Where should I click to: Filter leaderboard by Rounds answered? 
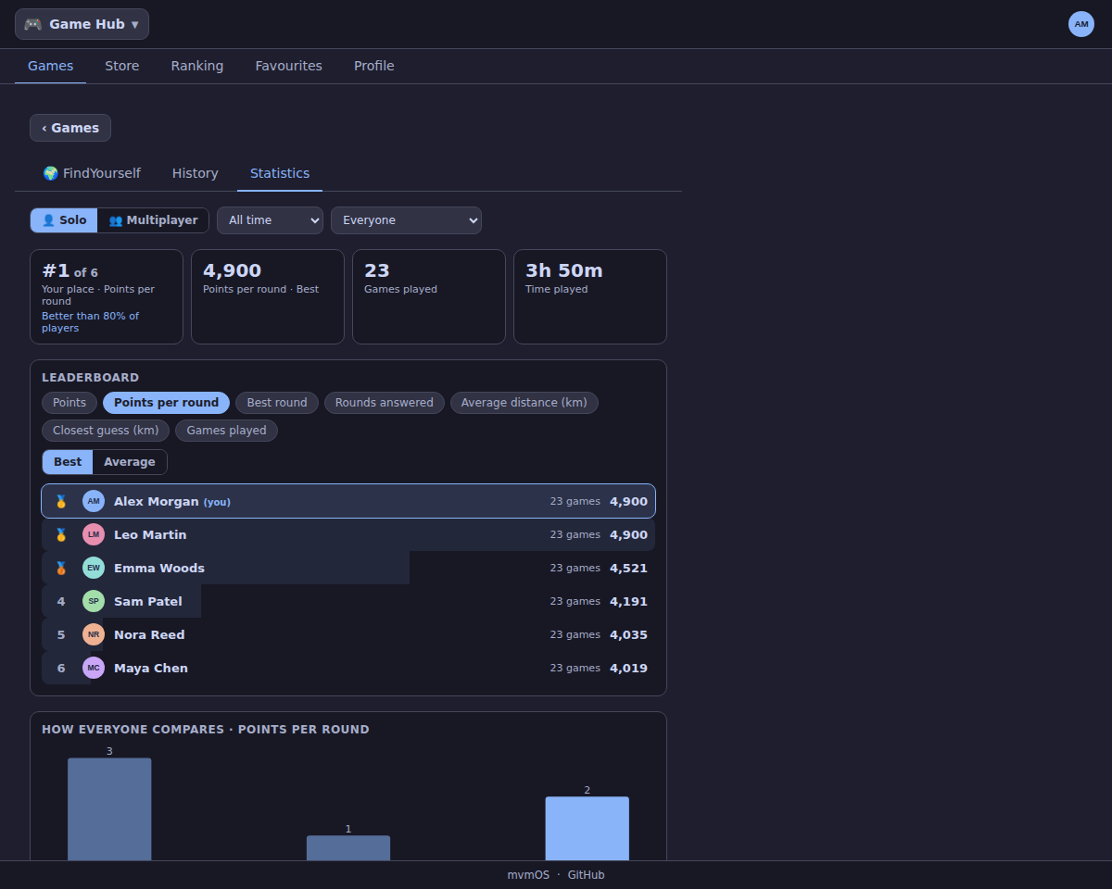click(x=385, y=403)
